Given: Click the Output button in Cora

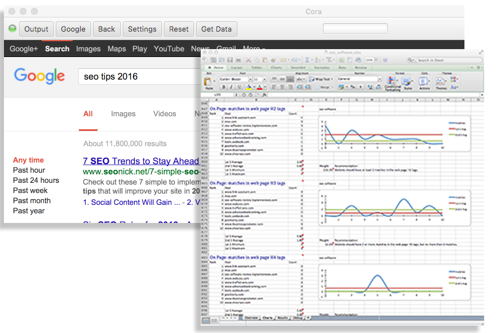Looking at the screenshot, I should point(37,29).
